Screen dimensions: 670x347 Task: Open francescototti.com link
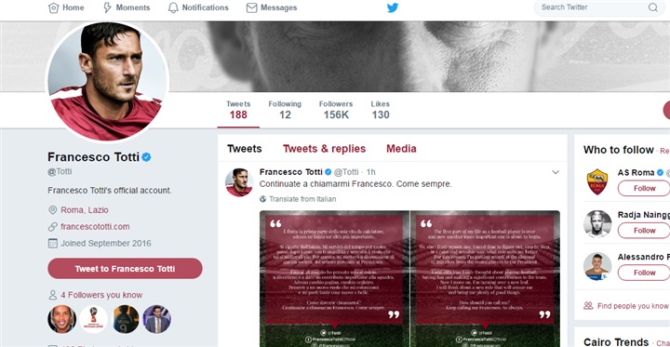[x=95, y=227]
